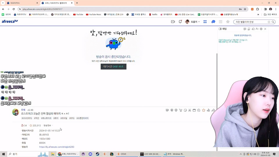The width and height of the screenshot is (279, 157).
Task: Open streamer 우레 profile picture
Action: pyautogui.click(x=15, y=112)
